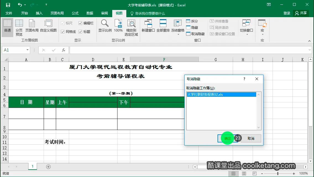The width and height of the screenshot is (314, 177).
Task: Click 确定 (OK) in the Unhide dialog
Action: [x=228, y=138]
